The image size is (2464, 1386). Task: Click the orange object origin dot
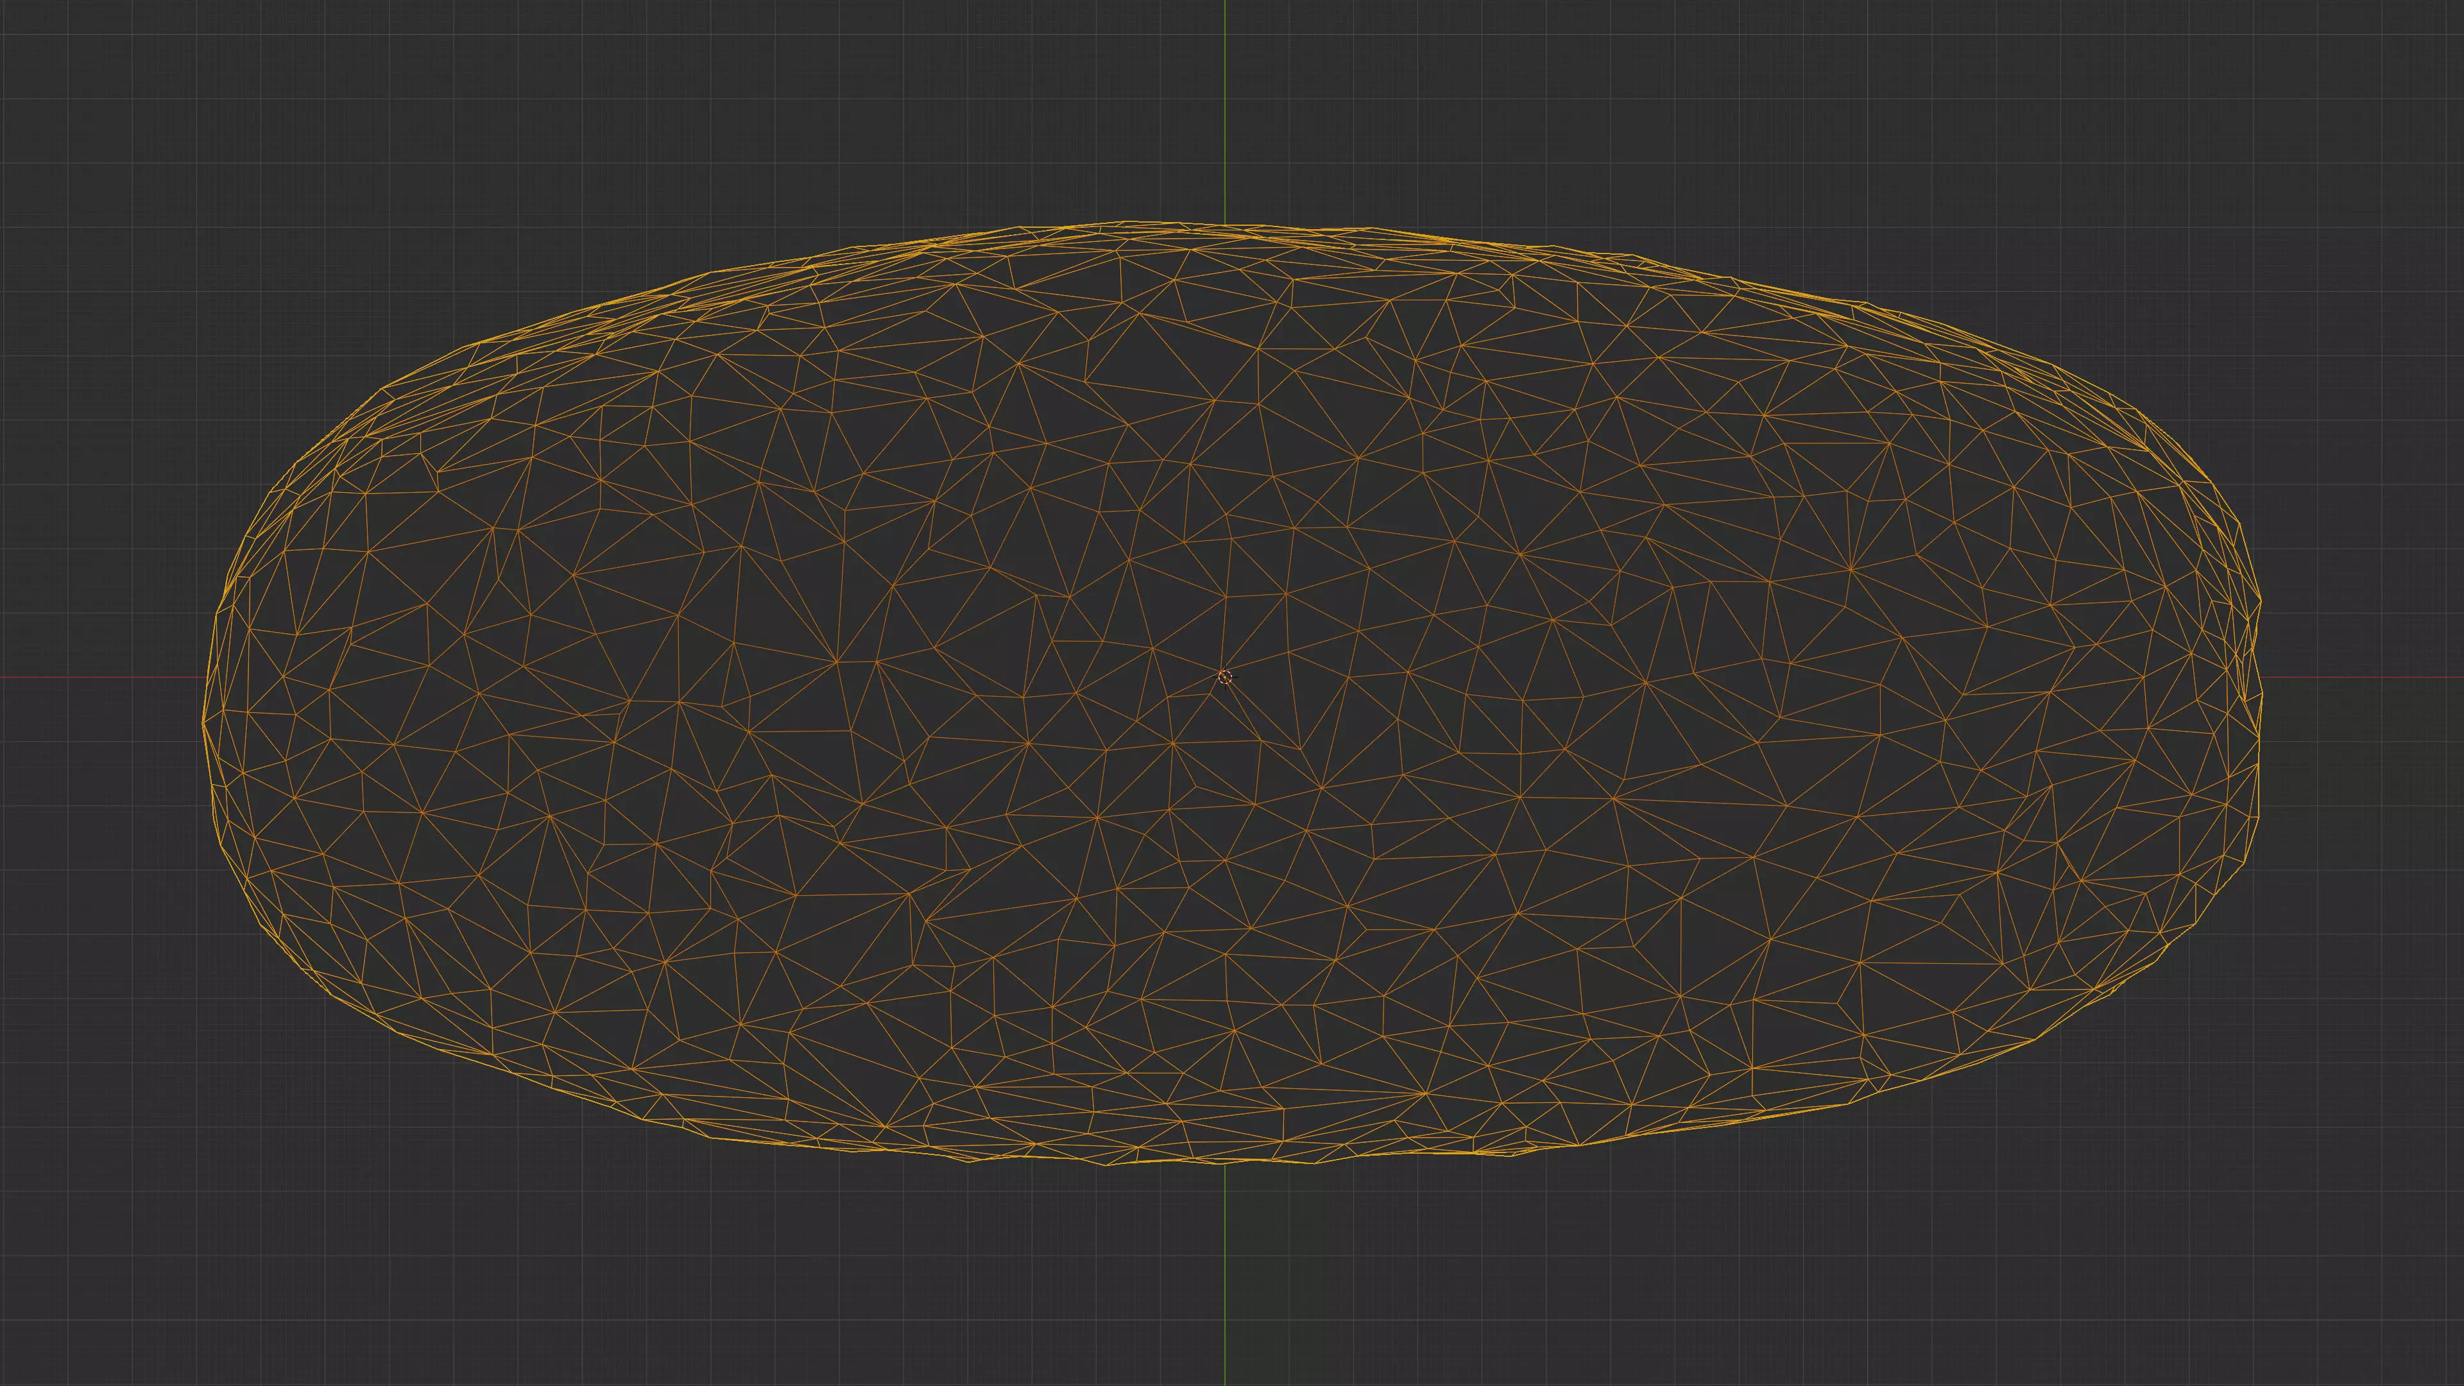[x=1224, y=677]
